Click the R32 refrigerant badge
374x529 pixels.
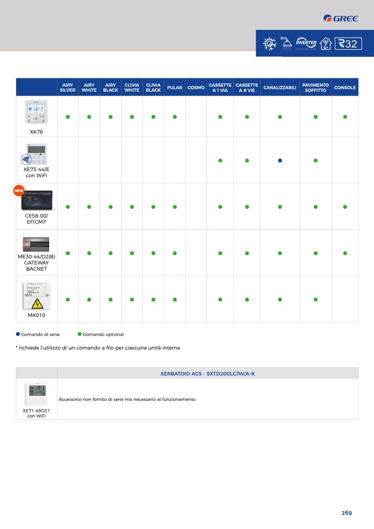[x=348, y=44]
